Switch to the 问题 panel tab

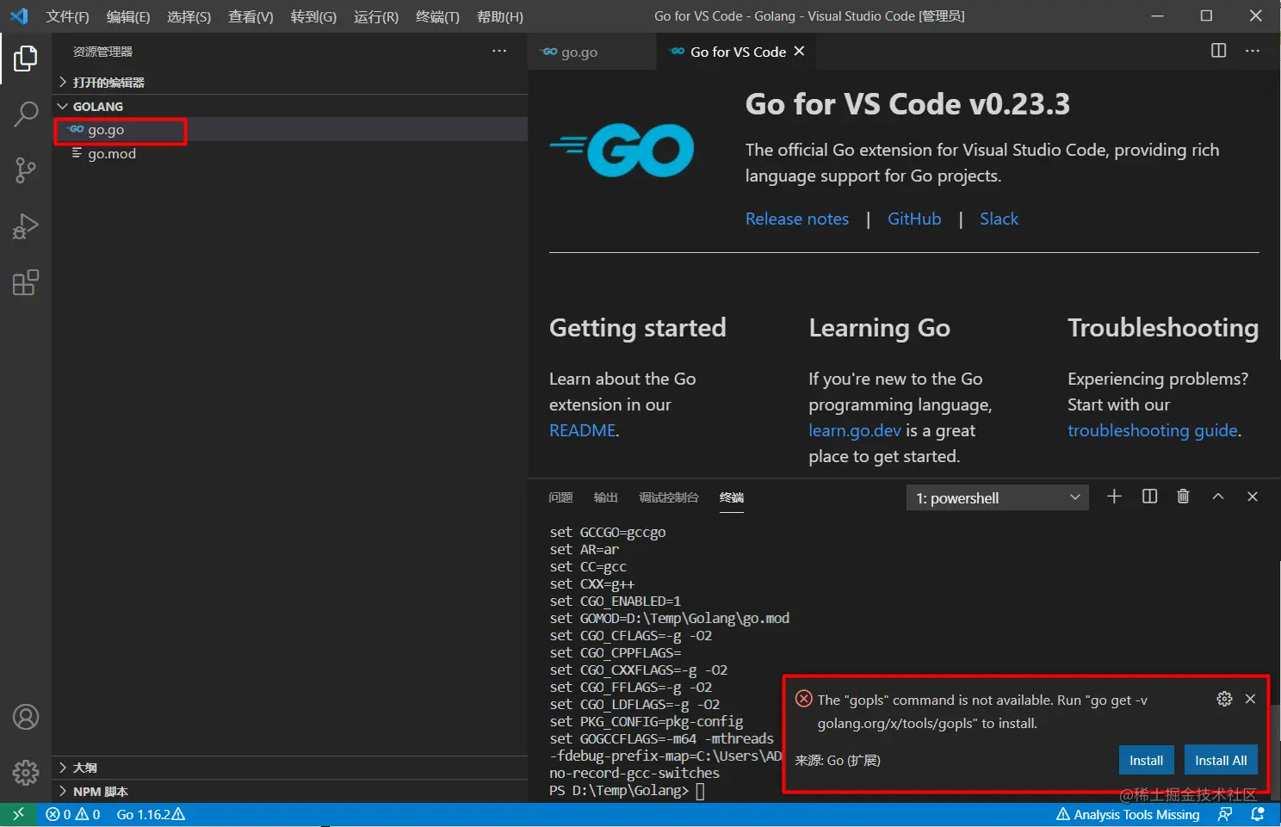(560, 497)
